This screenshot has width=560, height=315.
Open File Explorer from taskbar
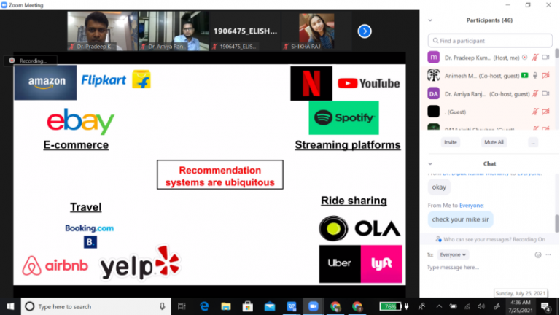click(x=226, y=306)
